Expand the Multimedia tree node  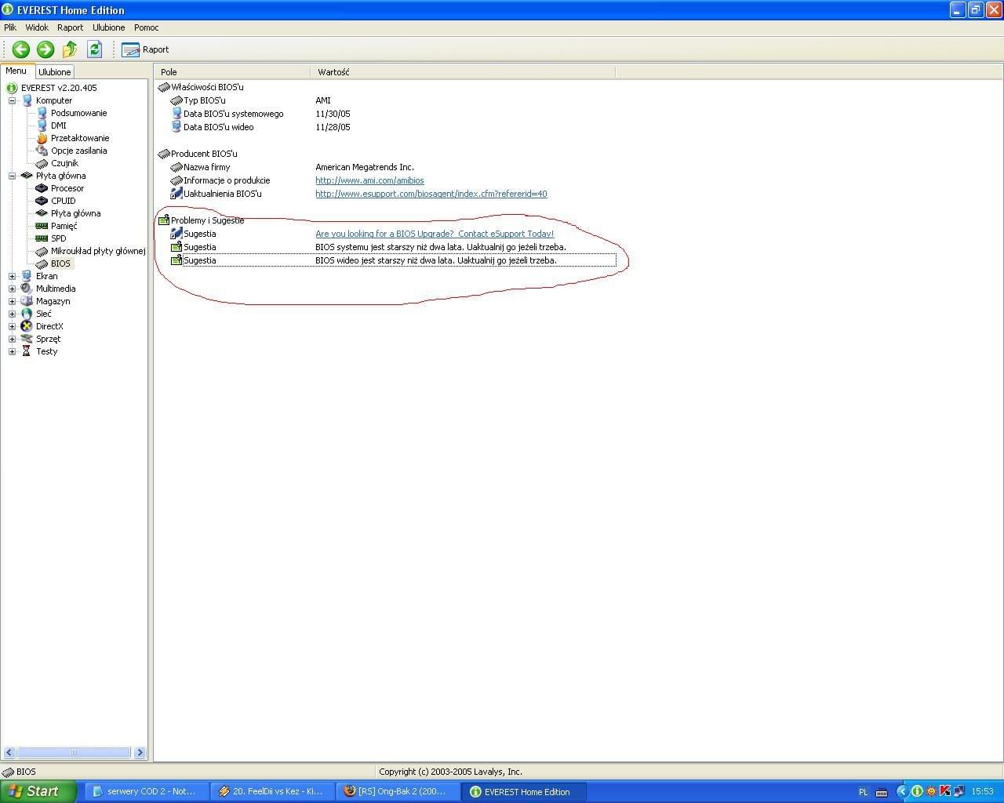pyautogui.click(x=12, y=289)
